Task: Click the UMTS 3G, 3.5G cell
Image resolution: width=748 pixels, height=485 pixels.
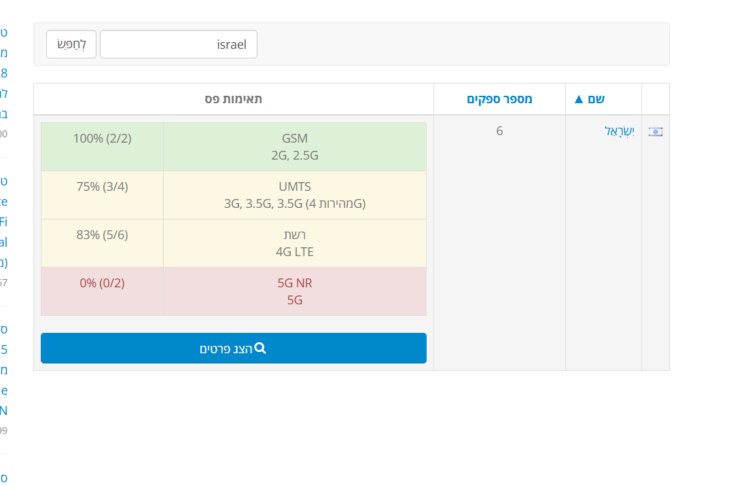Action: pos(295,195)
